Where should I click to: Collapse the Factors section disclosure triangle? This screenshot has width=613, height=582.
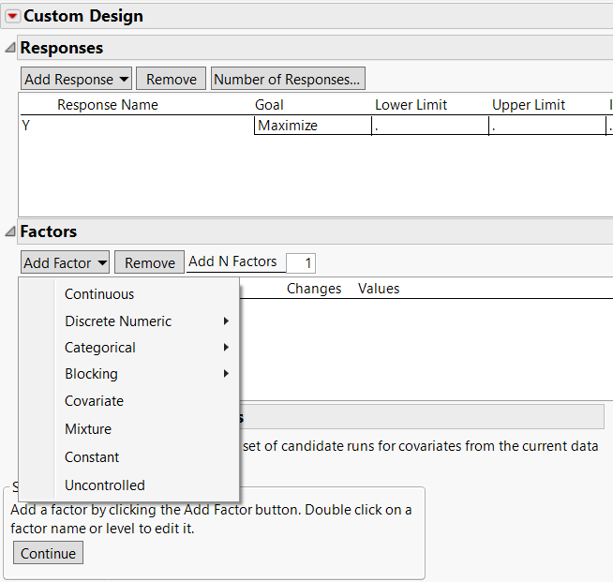click(9, 231)
